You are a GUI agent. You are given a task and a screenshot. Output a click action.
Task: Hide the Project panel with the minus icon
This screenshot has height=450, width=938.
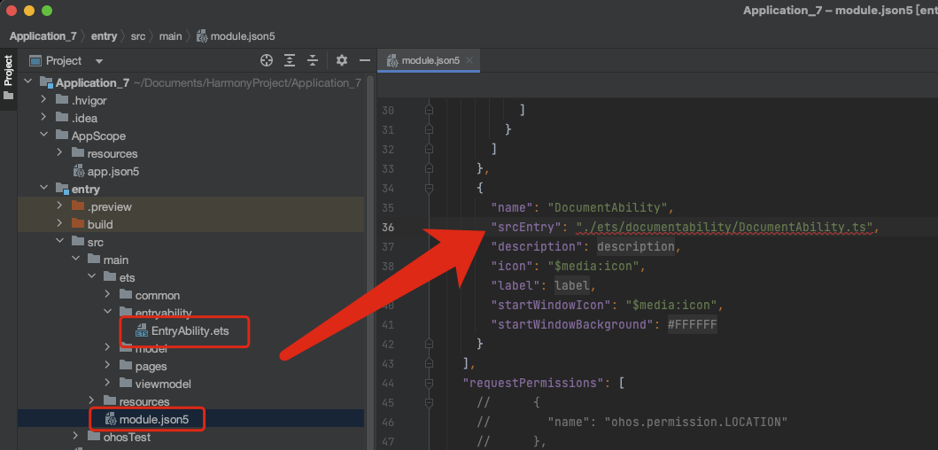pos(364,60)
